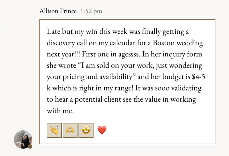
Task: Click the text "next year!!!"
Action: [63, 54]
